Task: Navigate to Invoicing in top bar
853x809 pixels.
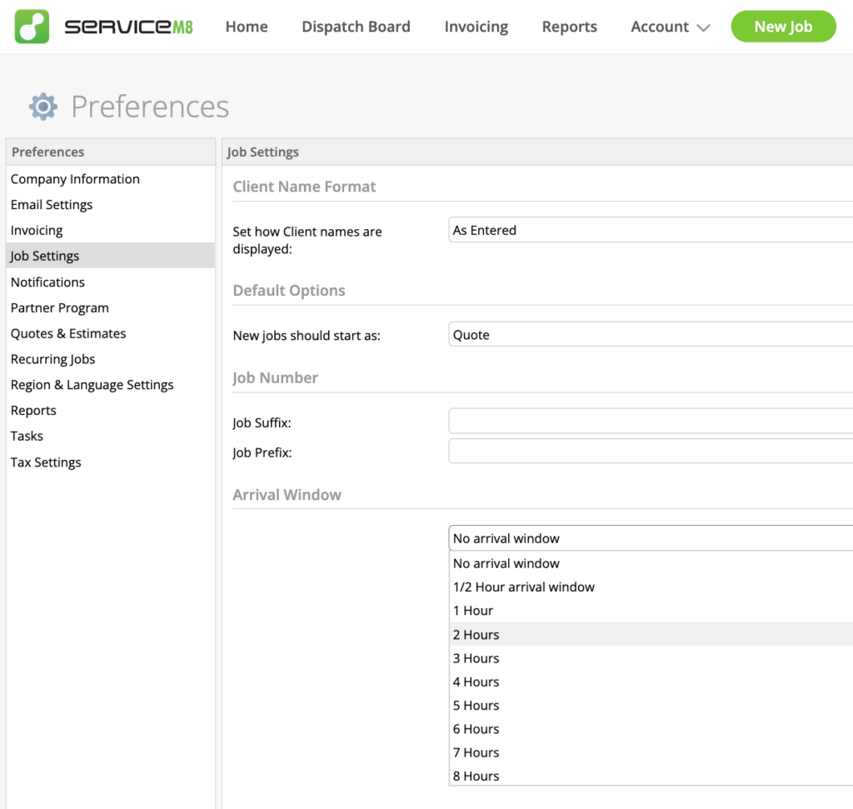Action: click(476, 27)
